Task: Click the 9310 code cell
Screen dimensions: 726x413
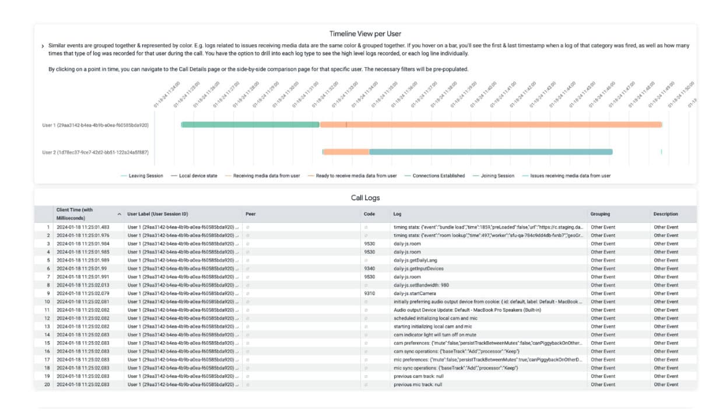Action: (369, 293)
